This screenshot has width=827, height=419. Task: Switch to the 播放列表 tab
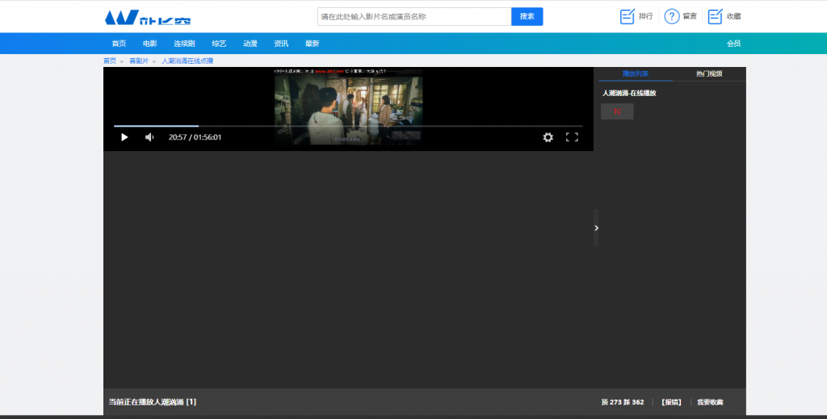pyautogui.click(x=635, y=74)
